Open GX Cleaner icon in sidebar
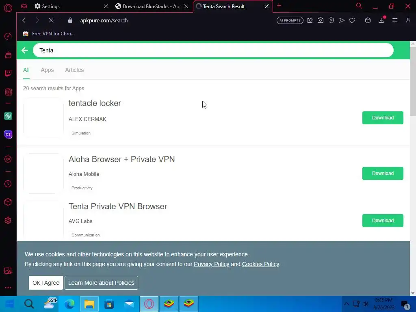 click(x=8, y=55)
